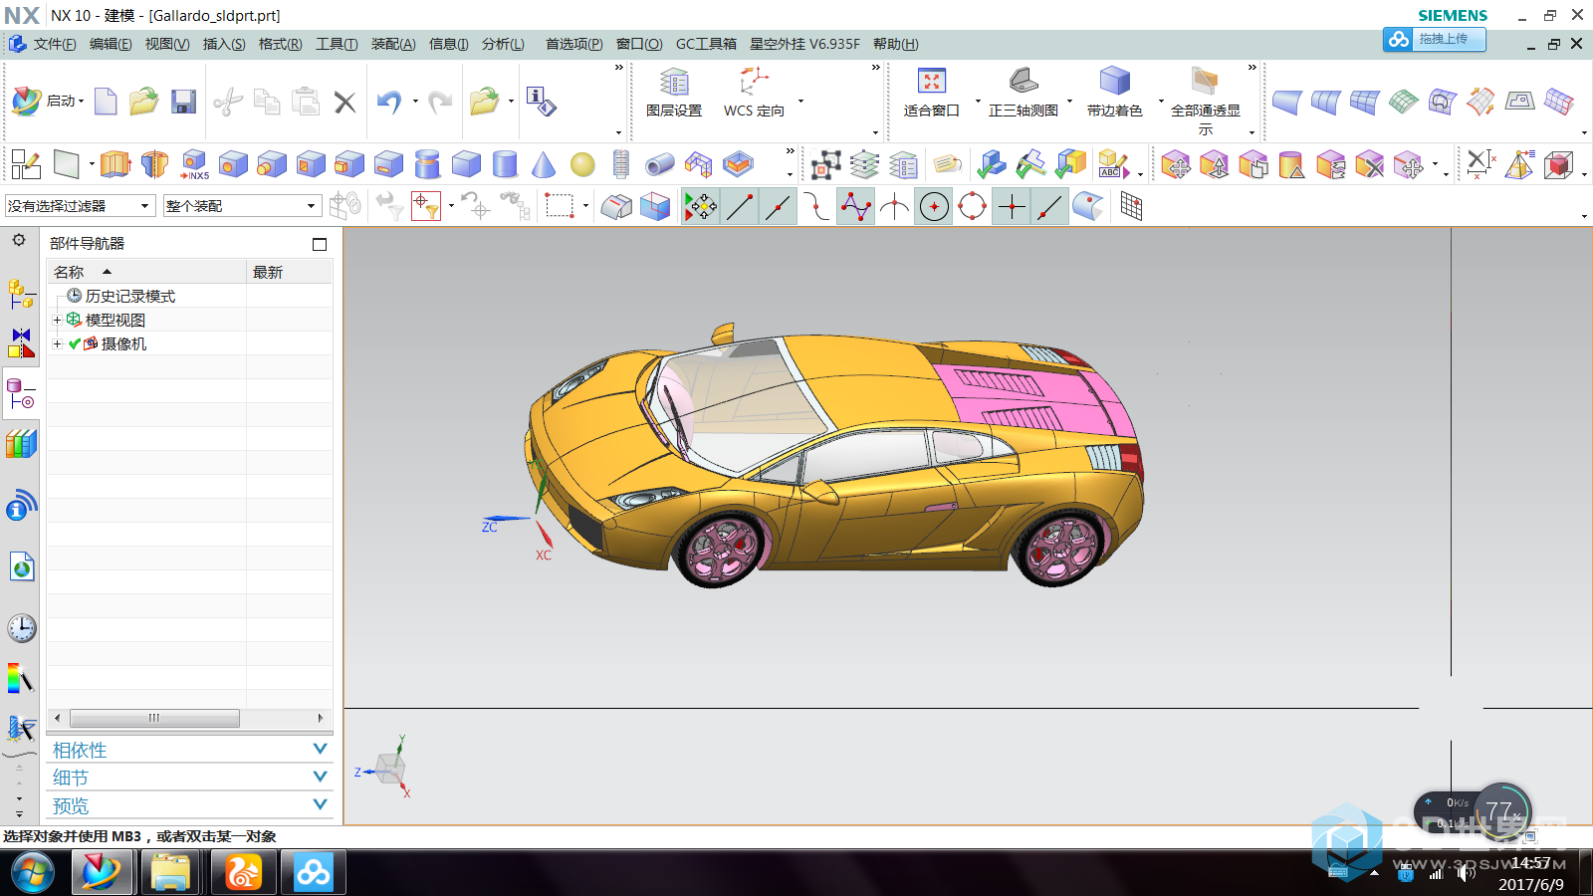
Task: Open the History clock sidebar tab
Action: click(21, 627)
